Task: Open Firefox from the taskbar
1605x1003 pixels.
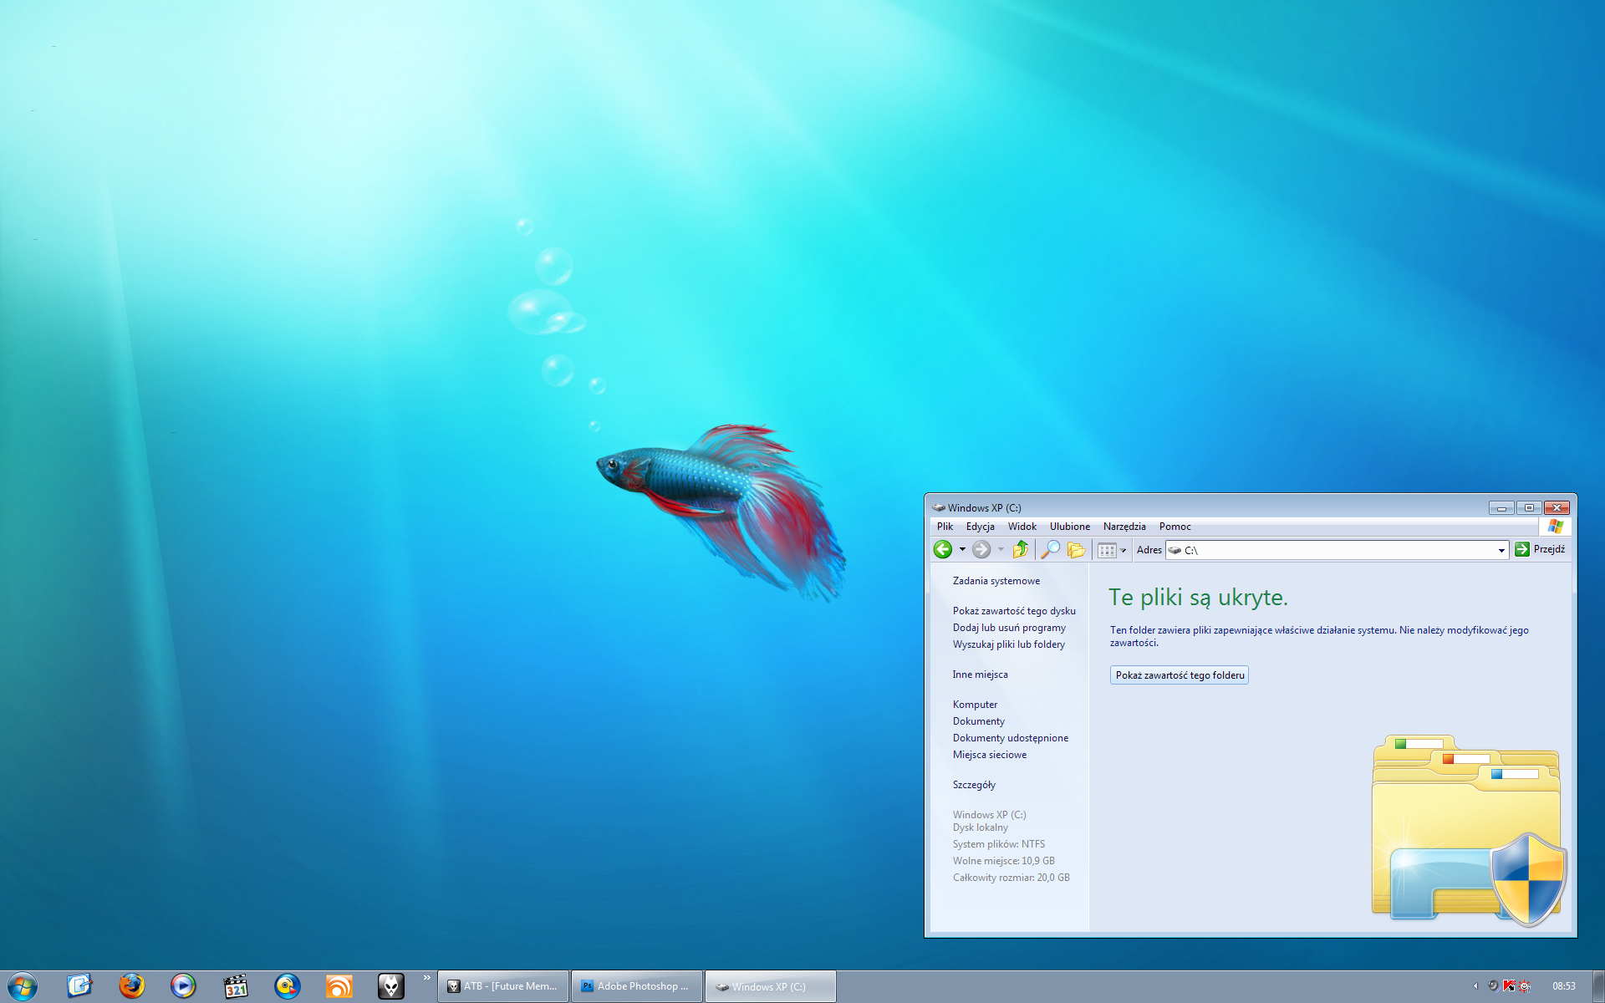Action: [132, 986]
